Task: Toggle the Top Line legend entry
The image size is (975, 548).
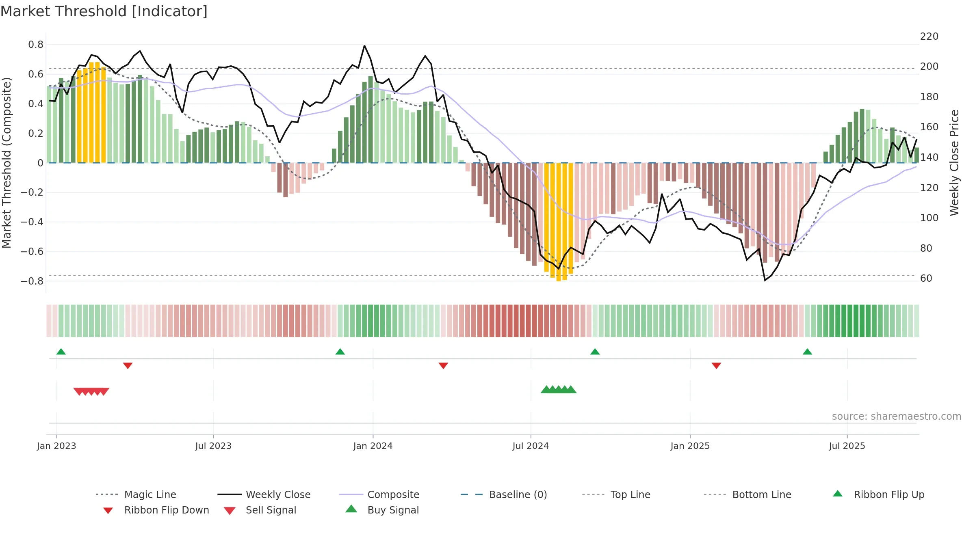Action: click(616, 494)
